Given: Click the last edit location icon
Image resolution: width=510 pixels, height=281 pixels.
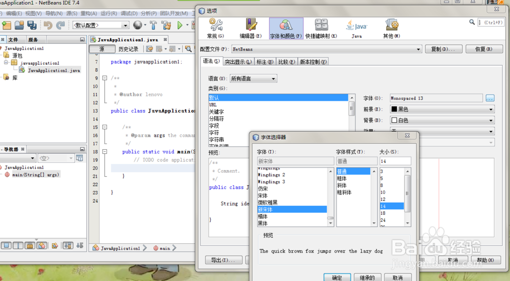Looking at the screenshot, I should pos(149,49).
